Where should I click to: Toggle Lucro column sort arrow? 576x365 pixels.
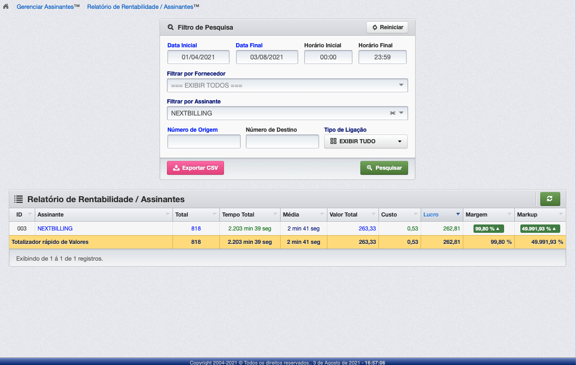(458, 214)
